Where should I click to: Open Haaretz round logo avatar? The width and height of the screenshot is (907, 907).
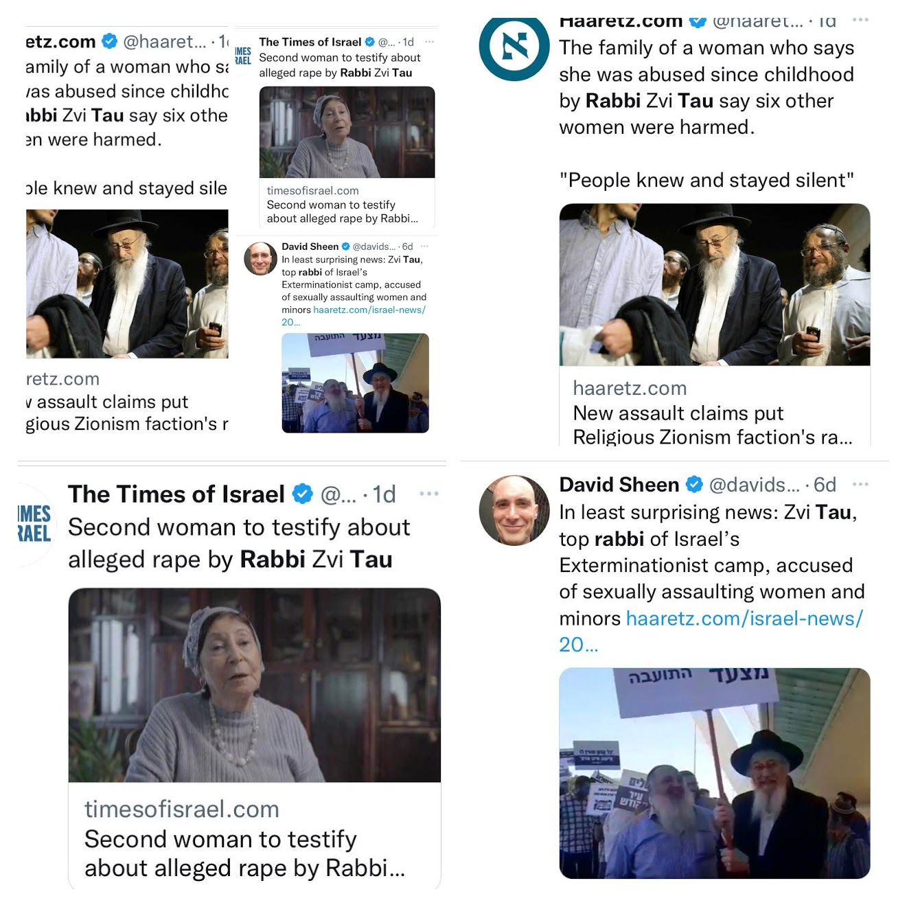coord(514,47)
